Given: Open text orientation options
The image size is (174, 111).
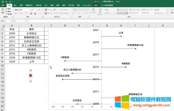Looking at the screenshot, I should [x=55, y=10].
